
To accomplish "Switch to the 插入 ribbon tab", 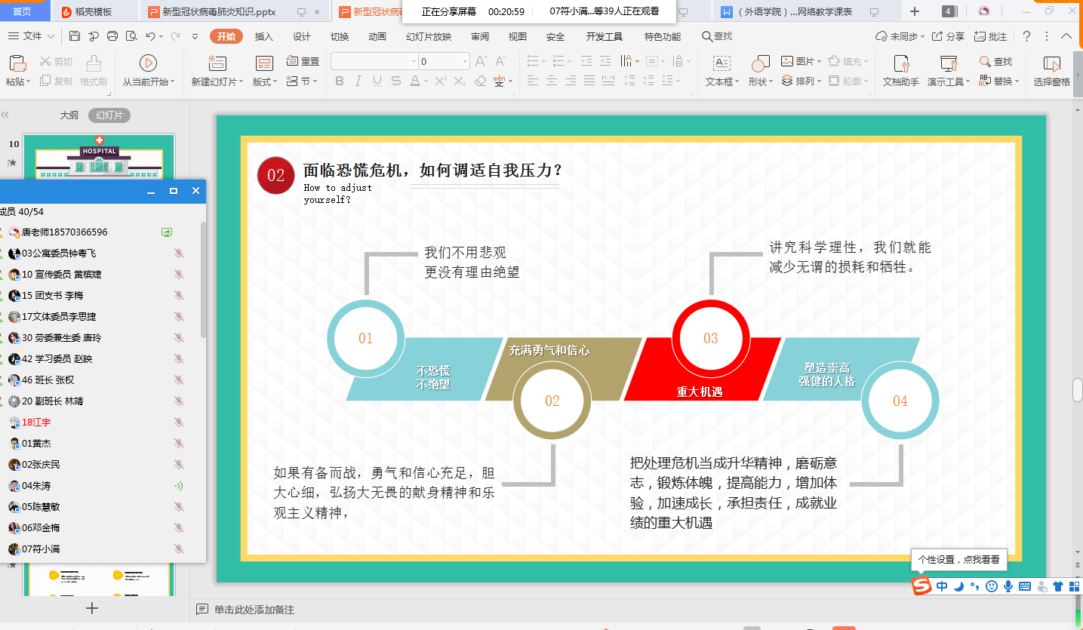I will click(x=263, y=35).
